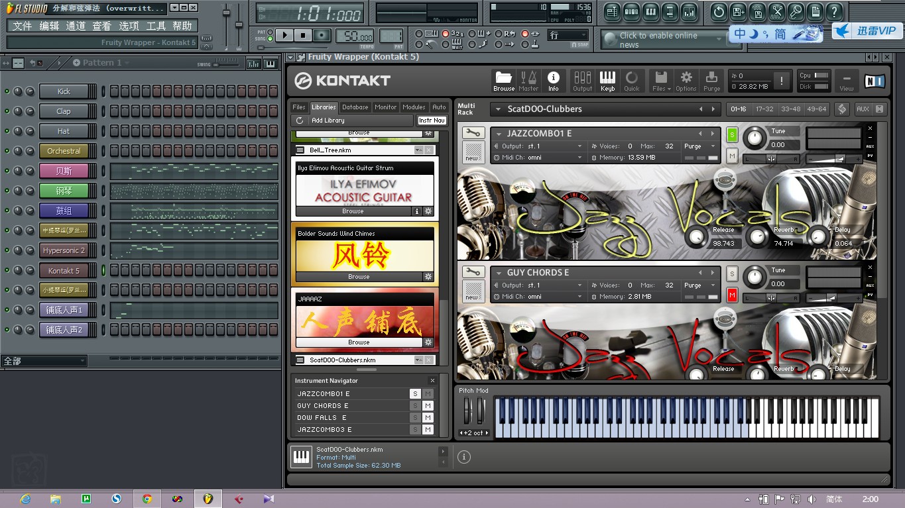905x508 pixels.
Task: Click the Kontakt 5 channel button
Action: tap(64, 270)
